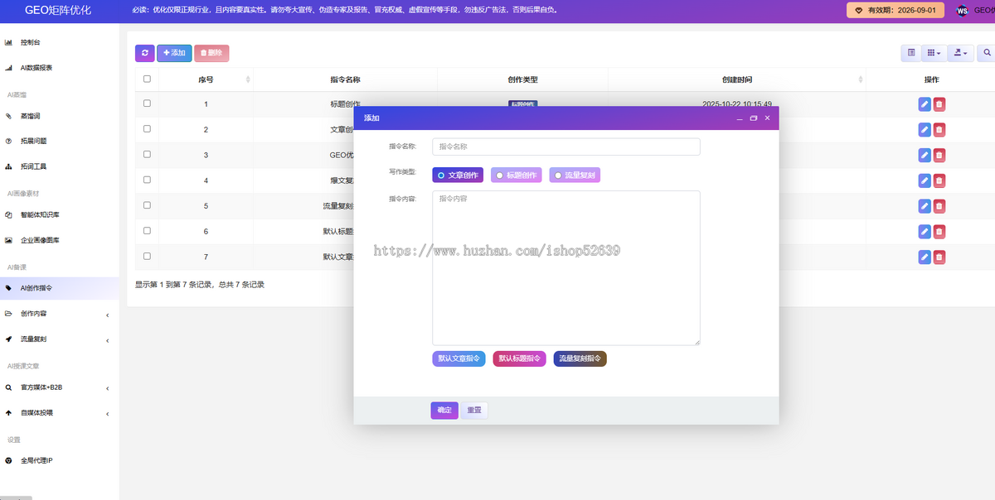This screenshot has width=995, height=500.
Task: Insert the 默认文章指令 template
Action: pyautogui.click(x=459, y=359)
